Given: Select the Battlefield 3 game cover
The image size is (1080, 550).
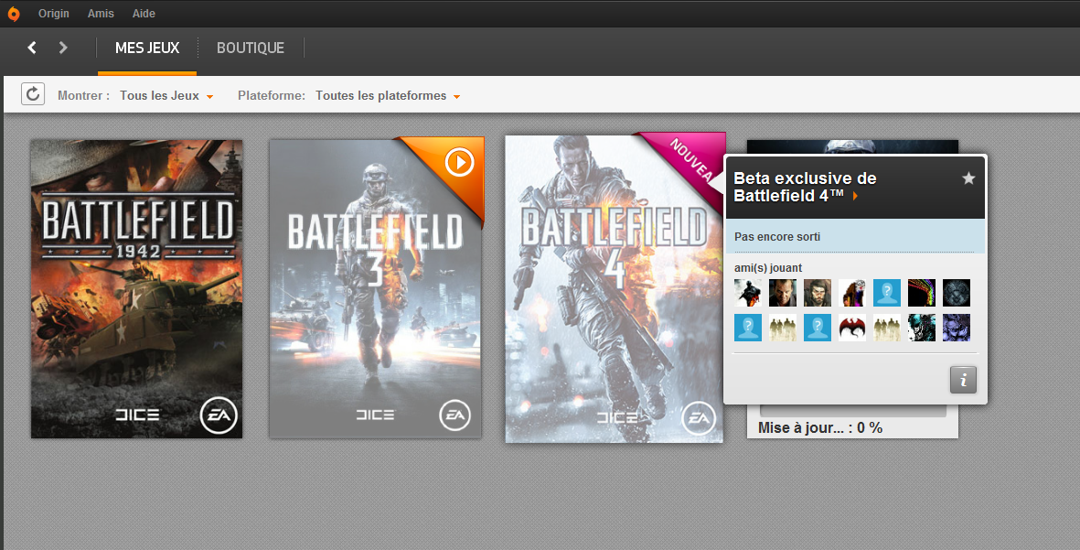Looking at the screenshot, I should point(375,289).
